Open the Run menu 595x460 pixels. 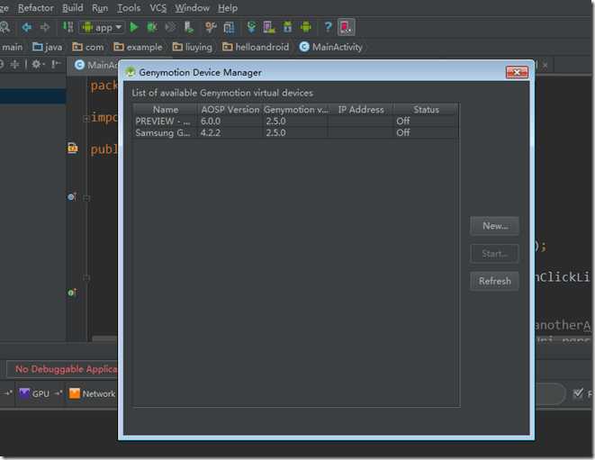[x=100, y=8]
